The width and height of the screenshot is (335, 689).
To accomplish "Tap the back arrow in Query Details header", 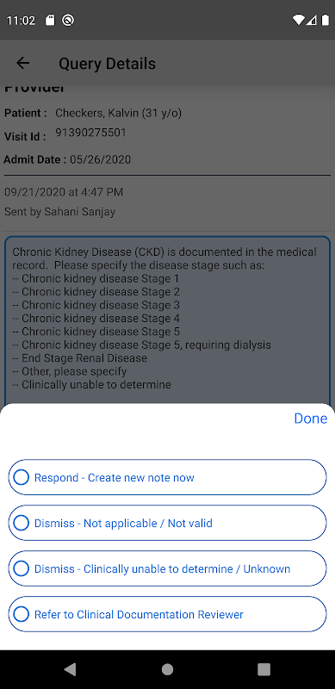I will [23, 63].
